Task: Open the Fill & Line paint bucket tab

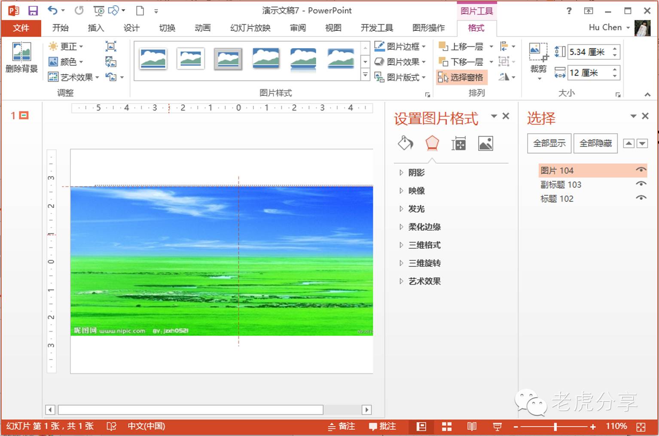Action: tap(406, 143)
